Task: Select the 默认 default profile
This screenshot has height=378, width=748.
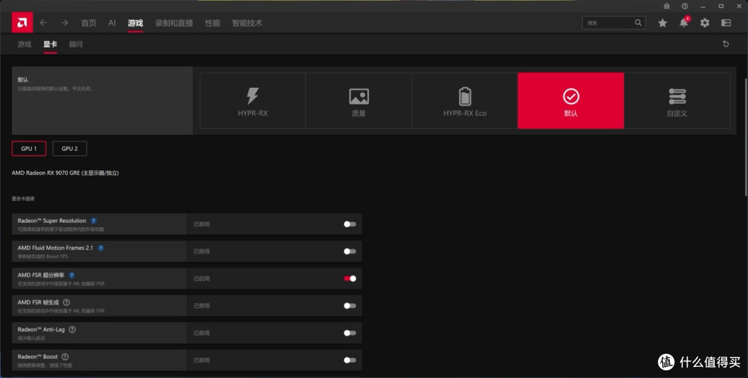Action: click(571, 100)
